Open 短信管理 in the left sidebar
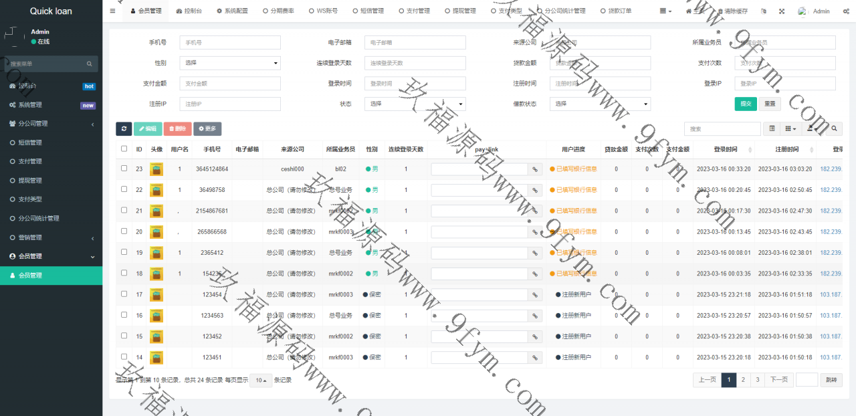The height and width of the screenshot is (416, 856). pos(30,142)
